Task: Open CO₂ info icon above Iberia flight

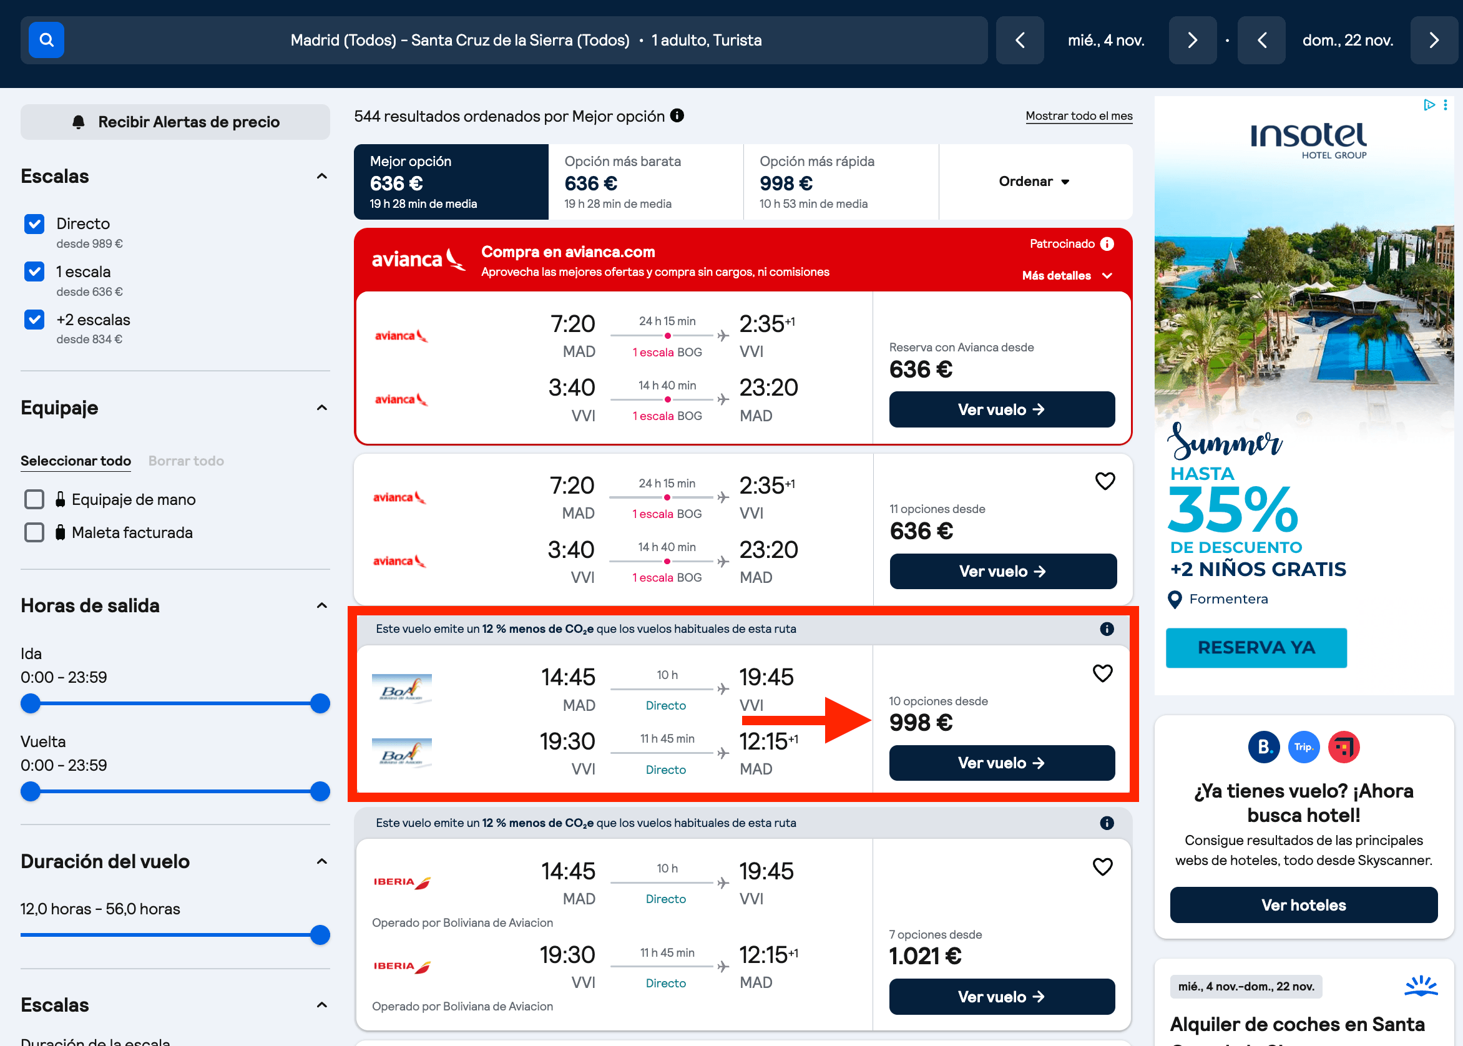Action: [1107, 823]
